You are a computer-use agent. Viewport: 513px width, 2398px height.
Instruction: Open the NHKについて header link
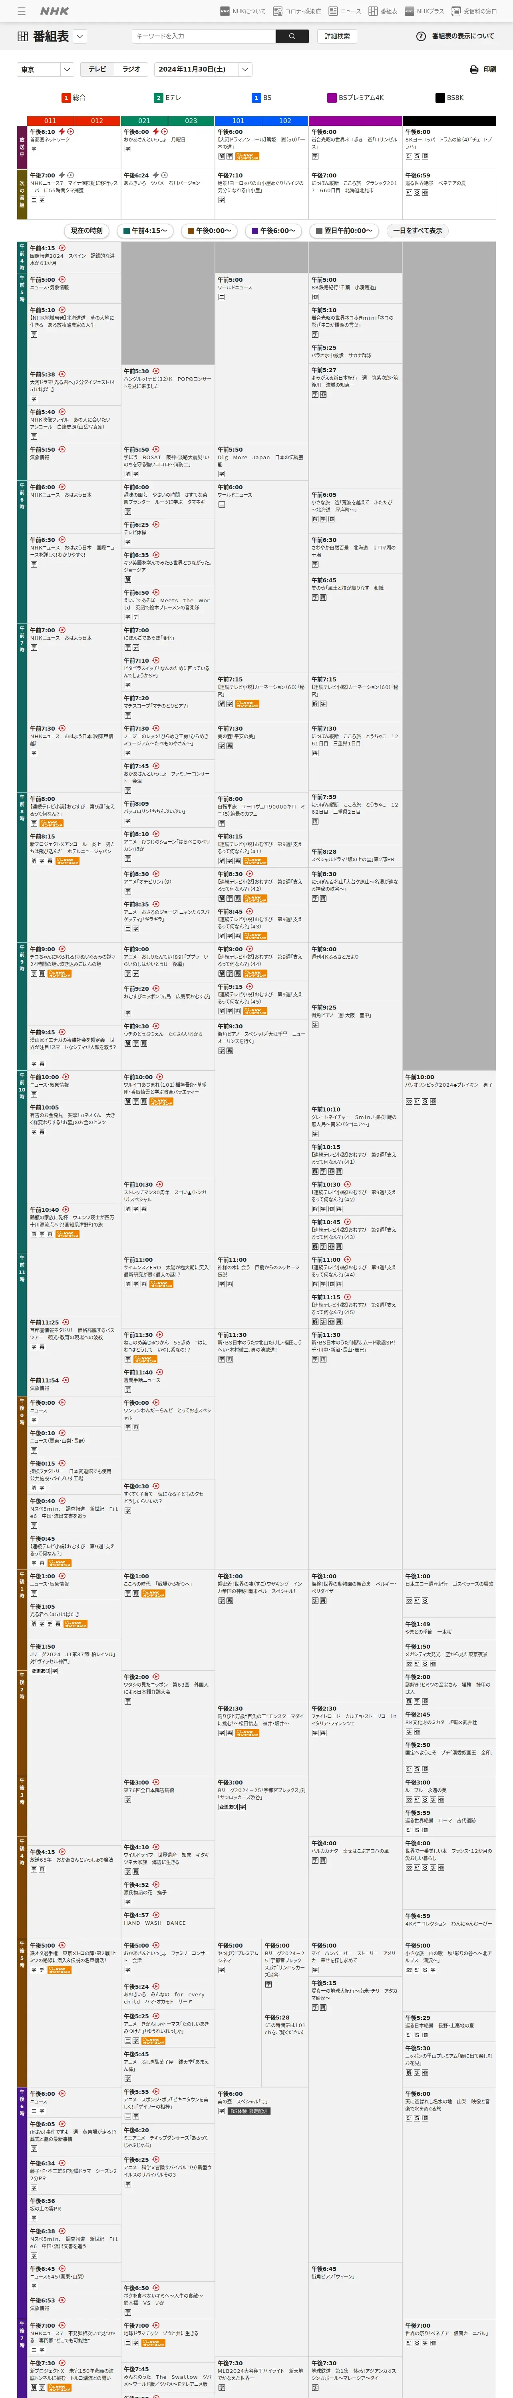tap(242, 11)
